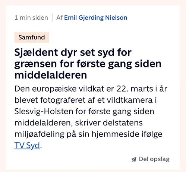
Task: Click 'skriver delstatens' in the paragraph
Action: click(x=109, y=123)
